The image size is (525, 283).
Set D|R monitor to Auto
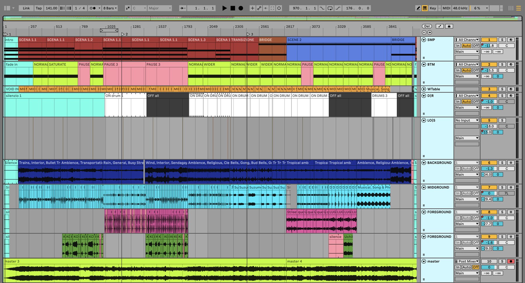[466, 102]
